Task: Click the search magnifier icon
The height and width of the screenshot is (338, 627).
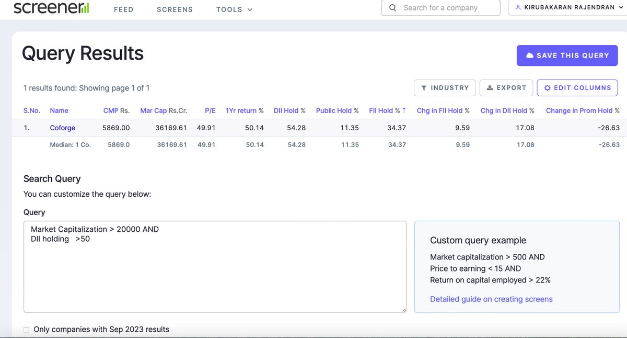Action: (x=392, y=8)
